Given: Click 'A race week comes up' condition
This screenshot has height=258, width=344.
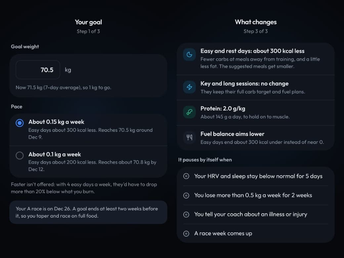Looking at the screenshot, I should click(256, 234).
